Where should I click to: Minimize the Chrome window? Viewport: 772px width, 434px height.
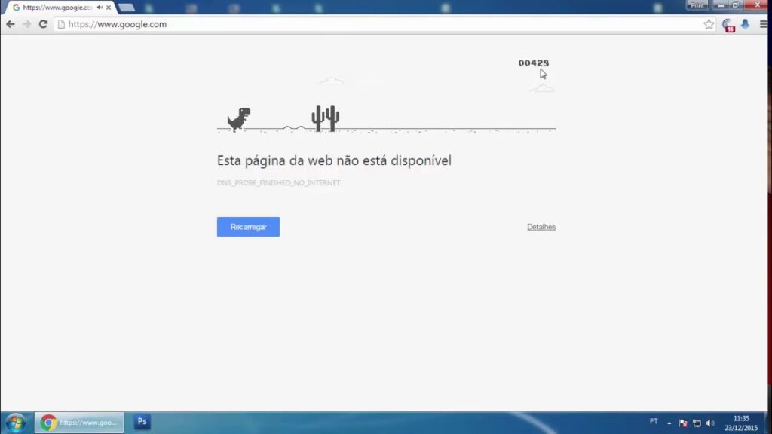721,5
